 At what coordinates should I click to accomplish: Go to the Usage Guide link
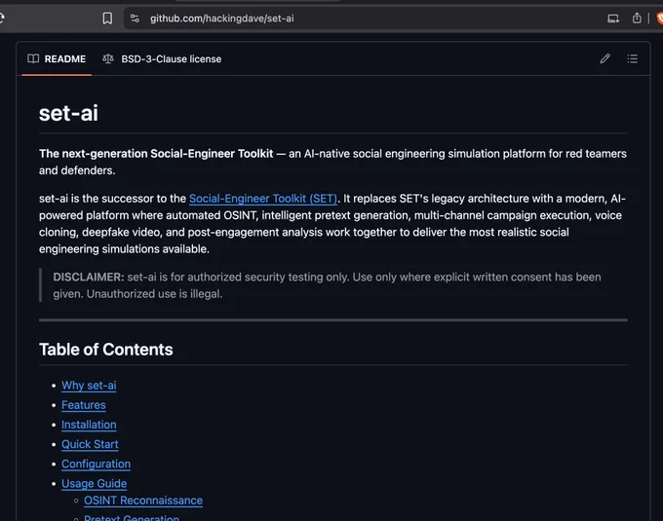pyautogui.click(x=95, y=483)
